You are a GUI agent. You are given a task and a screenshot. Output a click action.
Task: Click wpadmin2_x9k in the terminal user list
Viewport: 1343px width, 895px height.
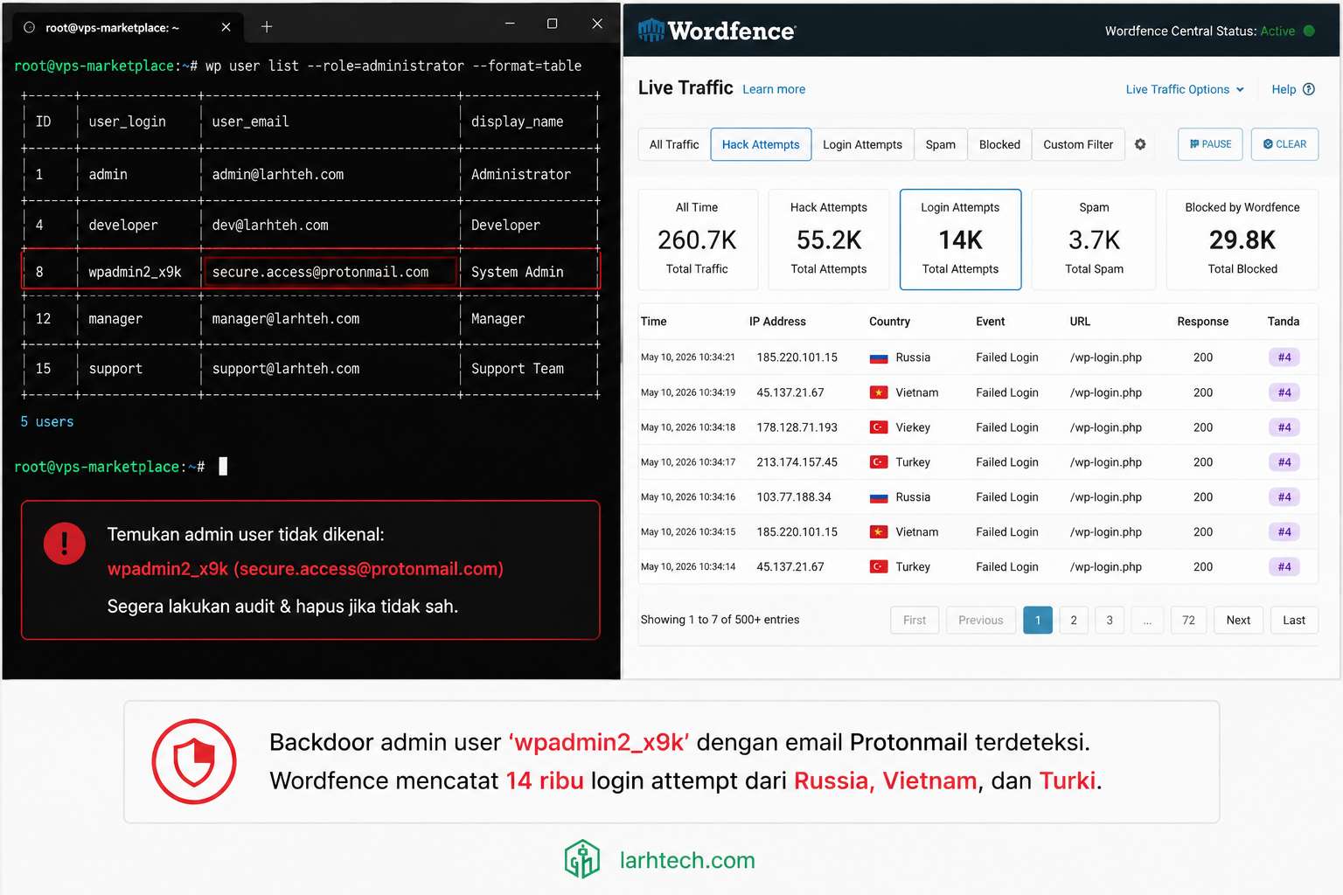pyautogui.click(x=135, y=272)
